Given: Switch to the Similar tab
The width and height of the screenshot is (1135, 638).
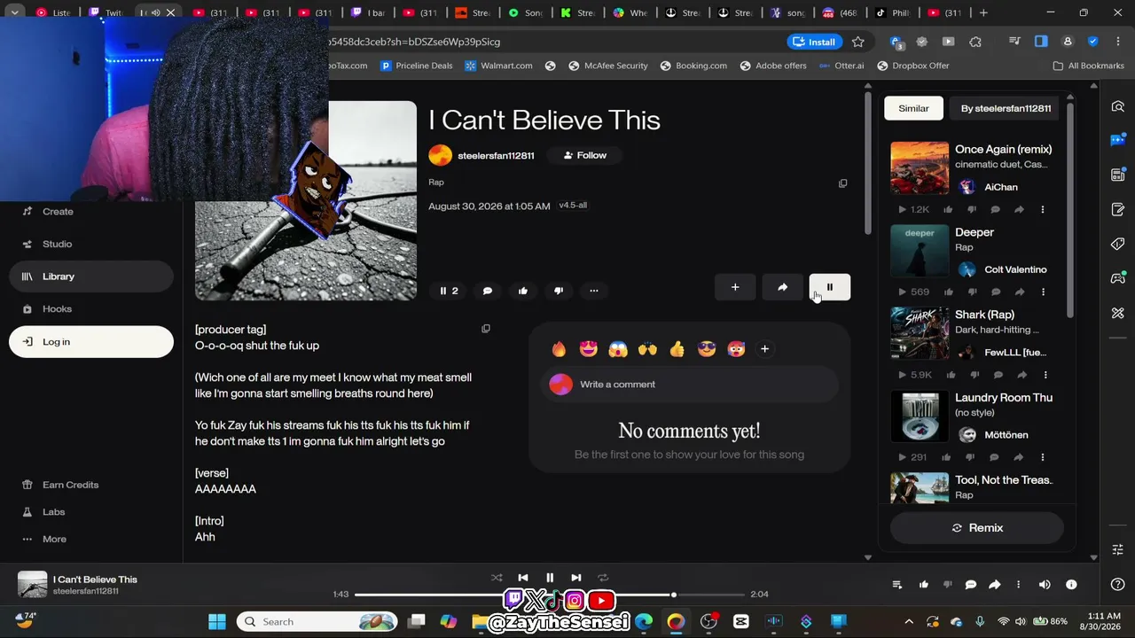Looking at the screenshot, I should click(x=913, y=108).
